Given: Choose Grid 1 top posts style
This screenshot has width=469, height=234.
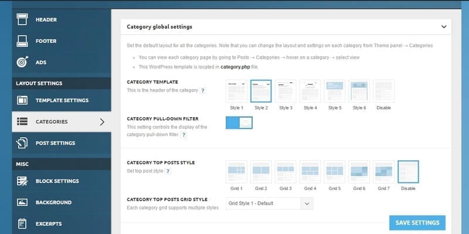Looking at the screenshot, I should pyautogui.click(x=236, y=172).
